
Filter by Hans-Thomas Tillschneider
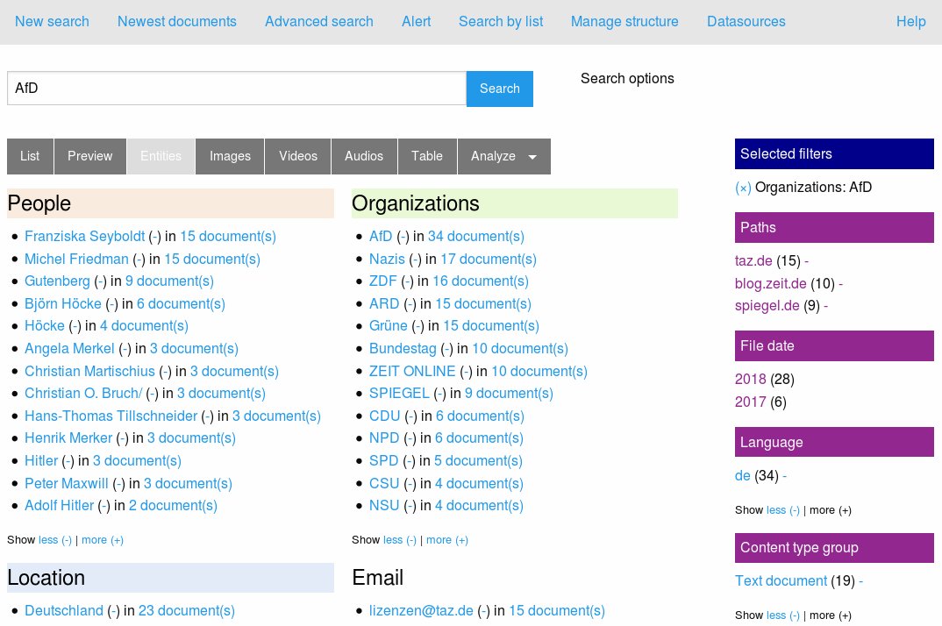click(111, 416)
